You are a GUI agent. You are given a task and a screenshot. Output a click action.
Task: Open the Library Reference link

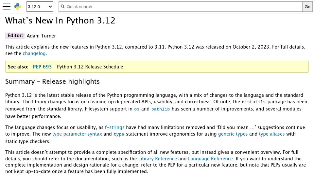(x=158, y=159)
